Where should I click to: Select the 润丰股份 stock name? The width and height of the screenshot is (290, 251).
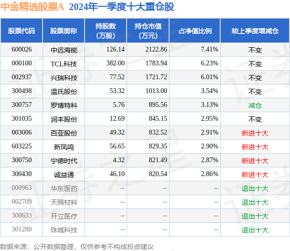tap(64, 119)
